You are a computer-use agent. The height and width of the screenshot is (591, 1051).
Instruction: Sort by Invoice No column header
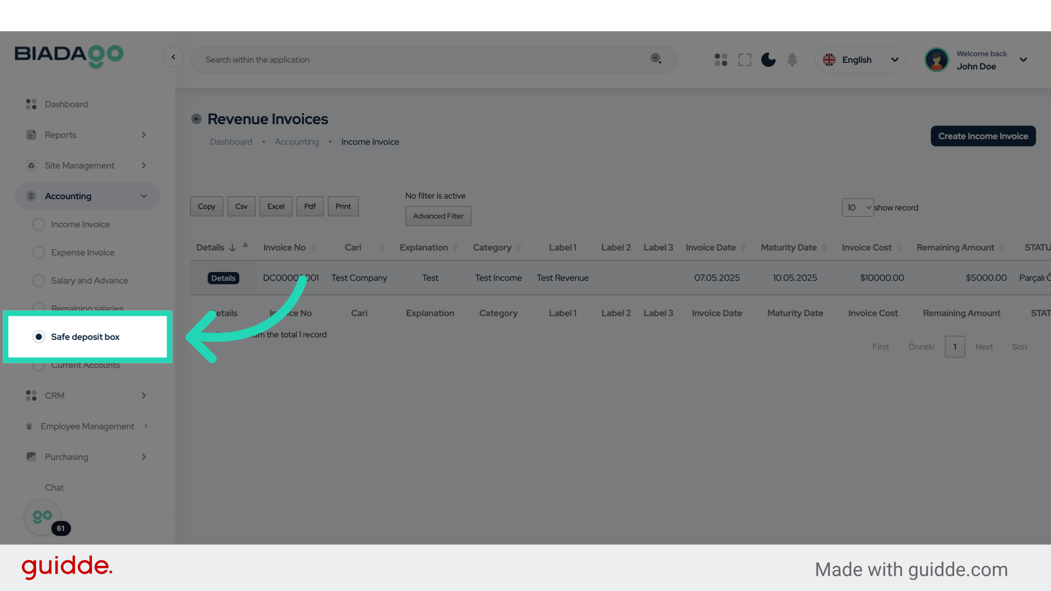click(285, 247)
